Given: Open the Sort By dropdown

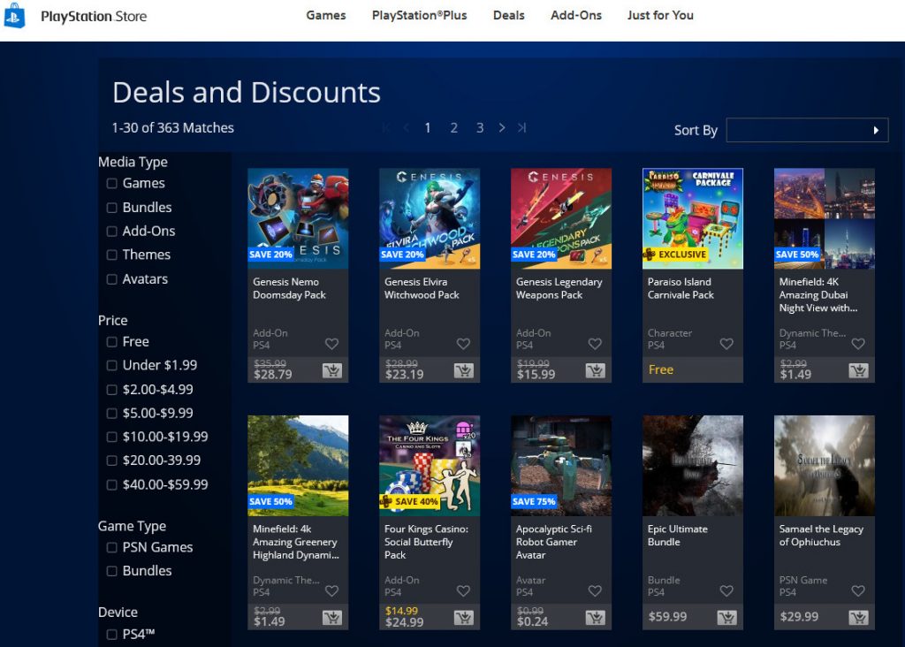Looking at the screenshot, I should [x=807, y=129].
